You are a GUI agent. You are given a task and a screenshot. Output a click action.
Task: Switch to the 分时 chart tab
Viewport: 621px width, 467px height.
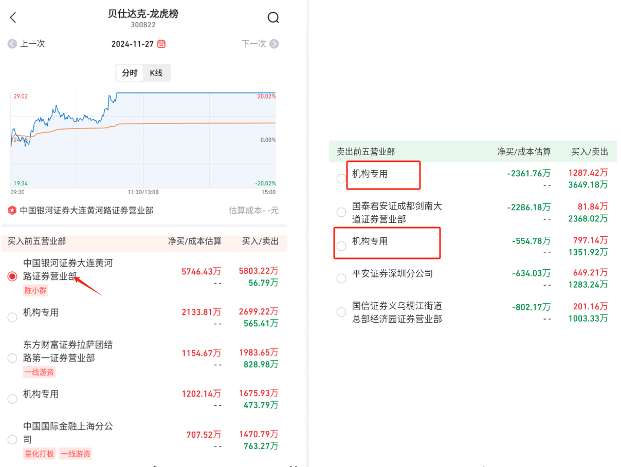point(130,73)
